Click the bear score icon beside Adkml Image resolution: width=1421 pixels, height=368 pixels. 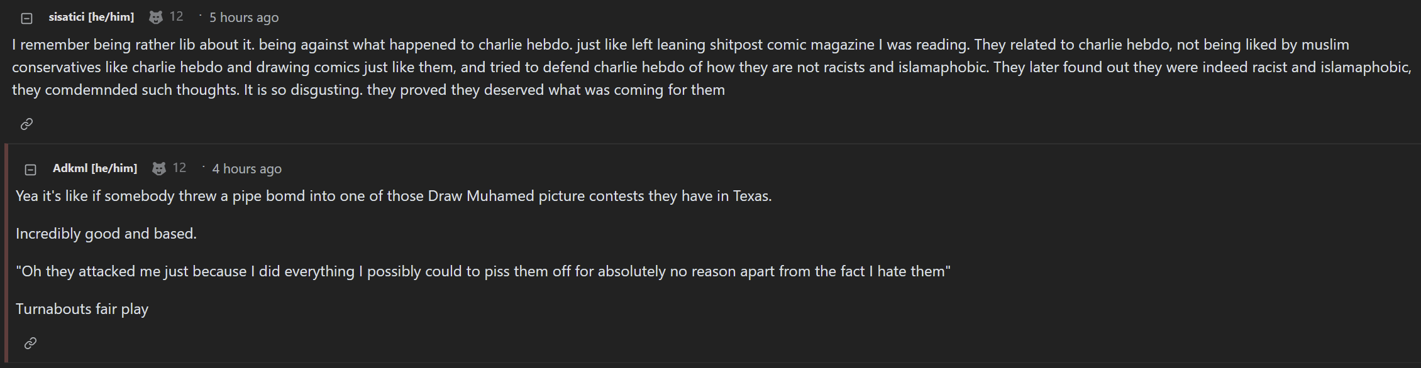click(x=159, y=168)
